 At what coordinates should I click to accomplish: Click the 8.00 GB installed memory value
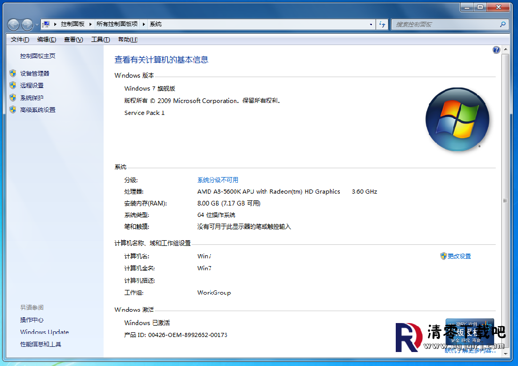pyautogui.click(x=229, y=203)
